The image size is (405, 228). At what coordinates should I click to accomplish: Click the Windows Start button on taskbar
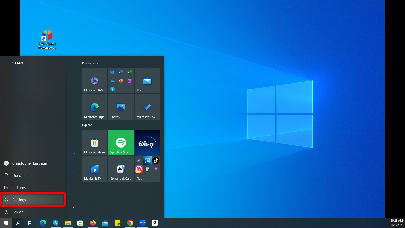[6, 223]
